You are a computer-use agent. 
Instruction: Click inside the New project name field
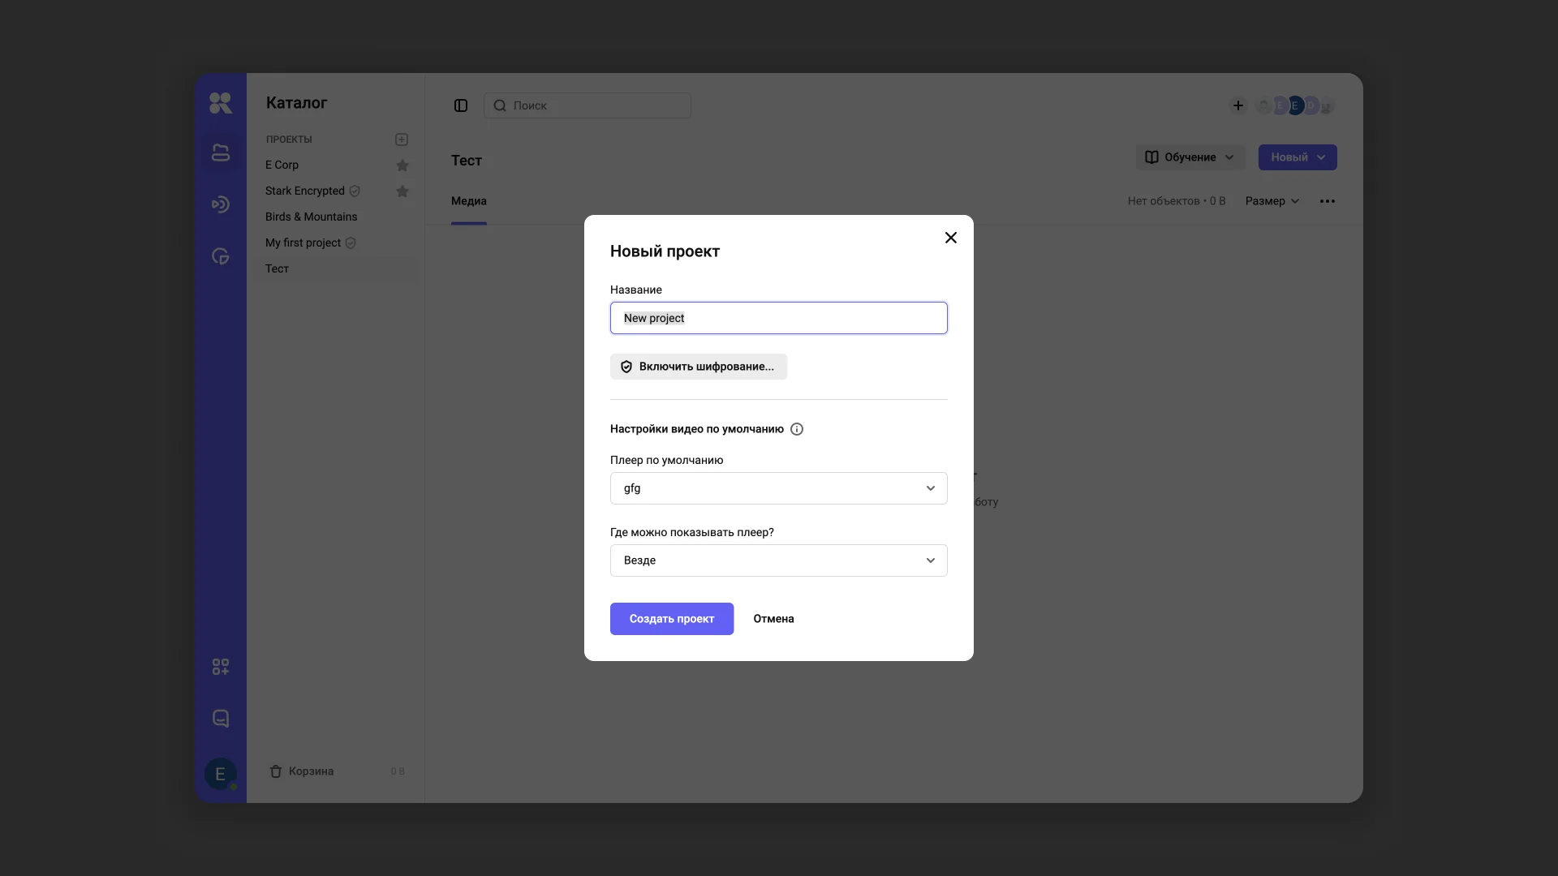click(x=778, y=318)
